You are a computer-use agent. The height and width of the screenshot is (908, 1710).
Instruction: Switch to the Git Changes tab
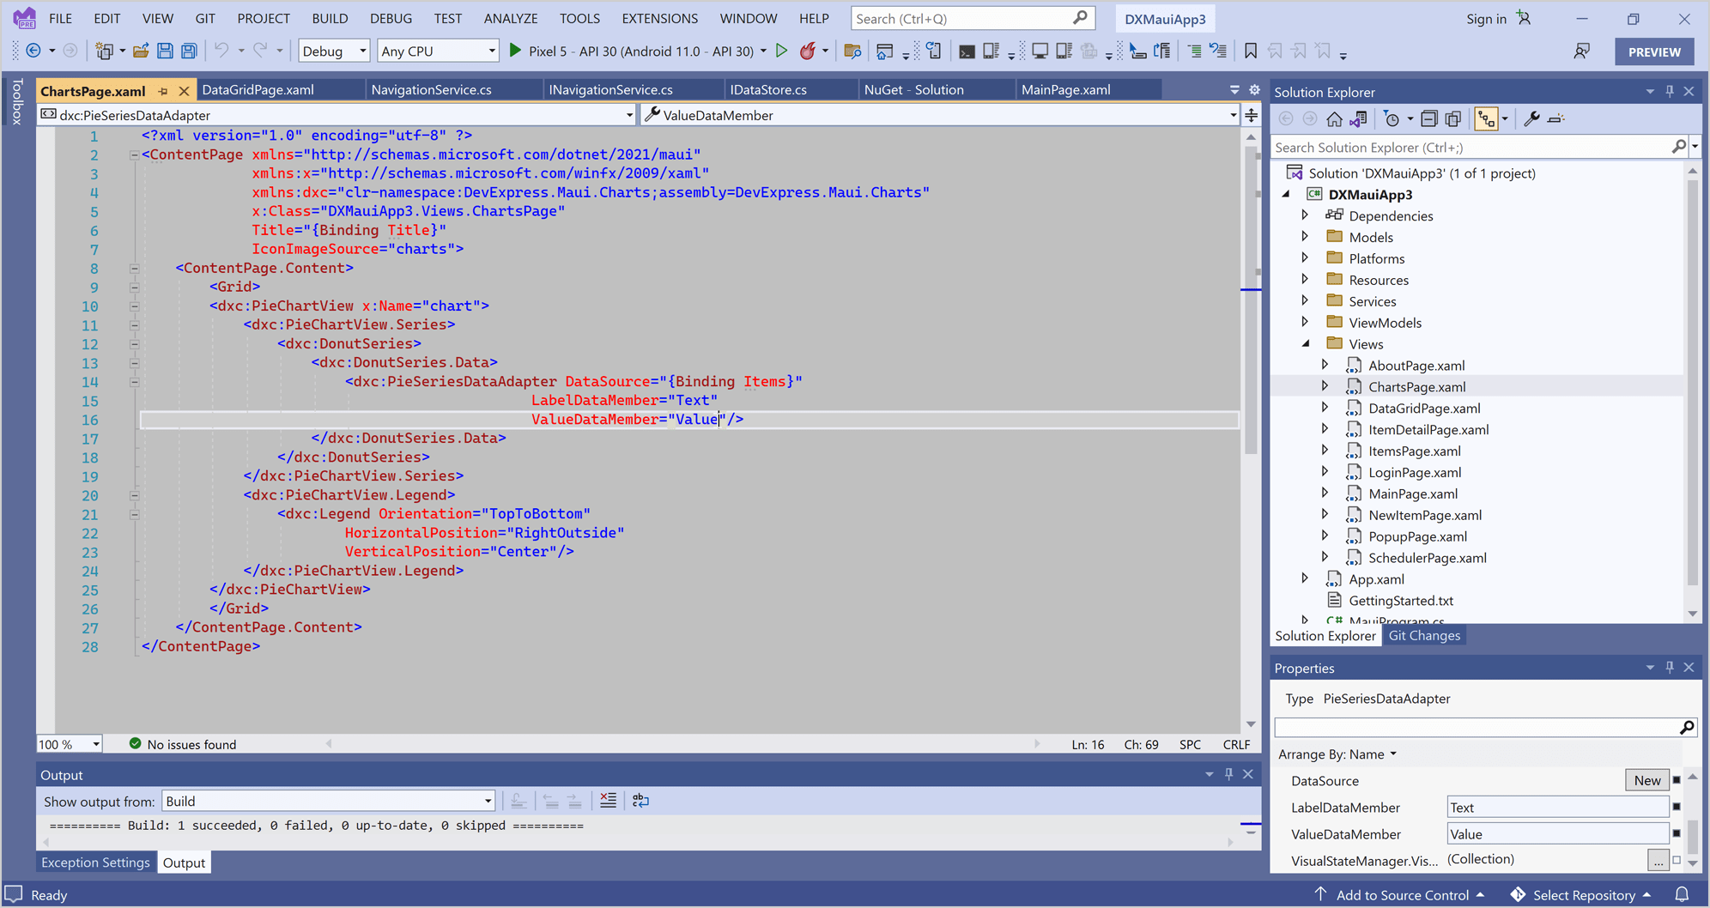1423,635
